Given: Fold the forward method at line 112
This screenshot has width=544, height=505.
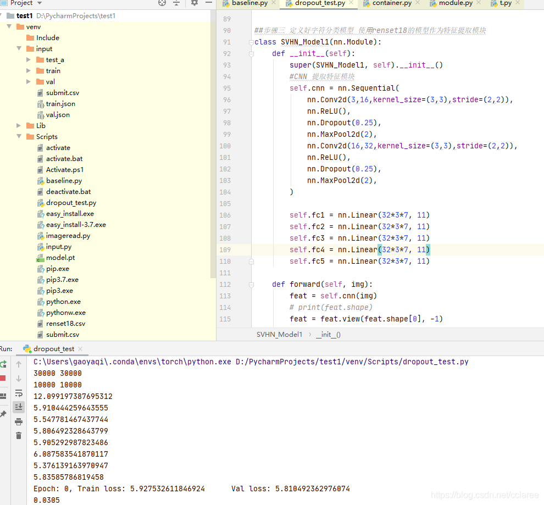Looking at the screenshot, I should pos(251,285).
